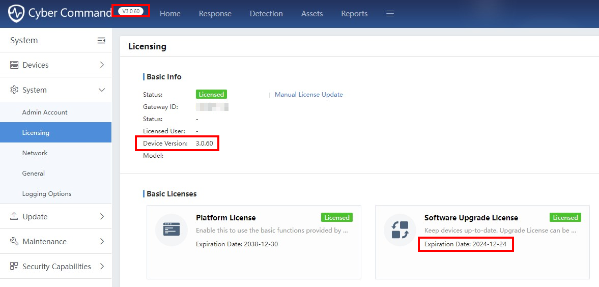Click the Model label in Basic Info
The width and height of the screenshot is (599, 287).
[x=153, y=156]
